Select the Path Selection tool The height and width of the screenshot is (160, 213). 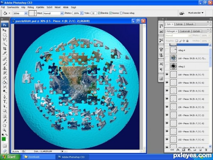tap(5, 106)
